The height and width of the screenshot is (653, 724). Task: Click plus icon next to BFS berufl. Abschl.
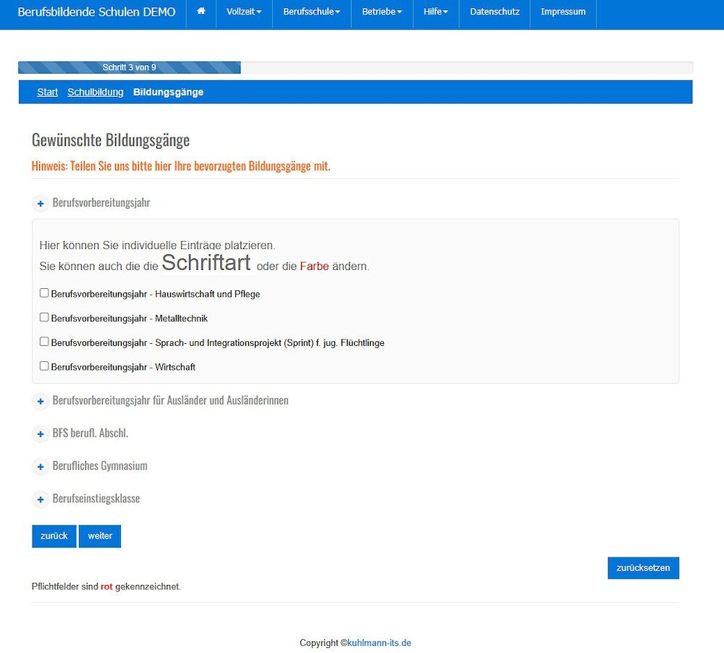tap(41, 434)
